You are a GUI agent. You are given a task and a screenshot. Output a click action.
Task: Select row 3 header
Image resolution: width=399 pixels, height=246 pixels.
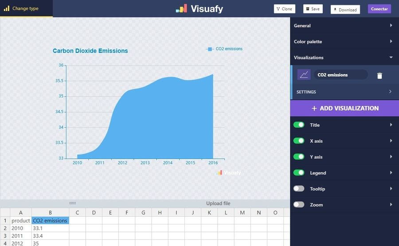(5, 236)
